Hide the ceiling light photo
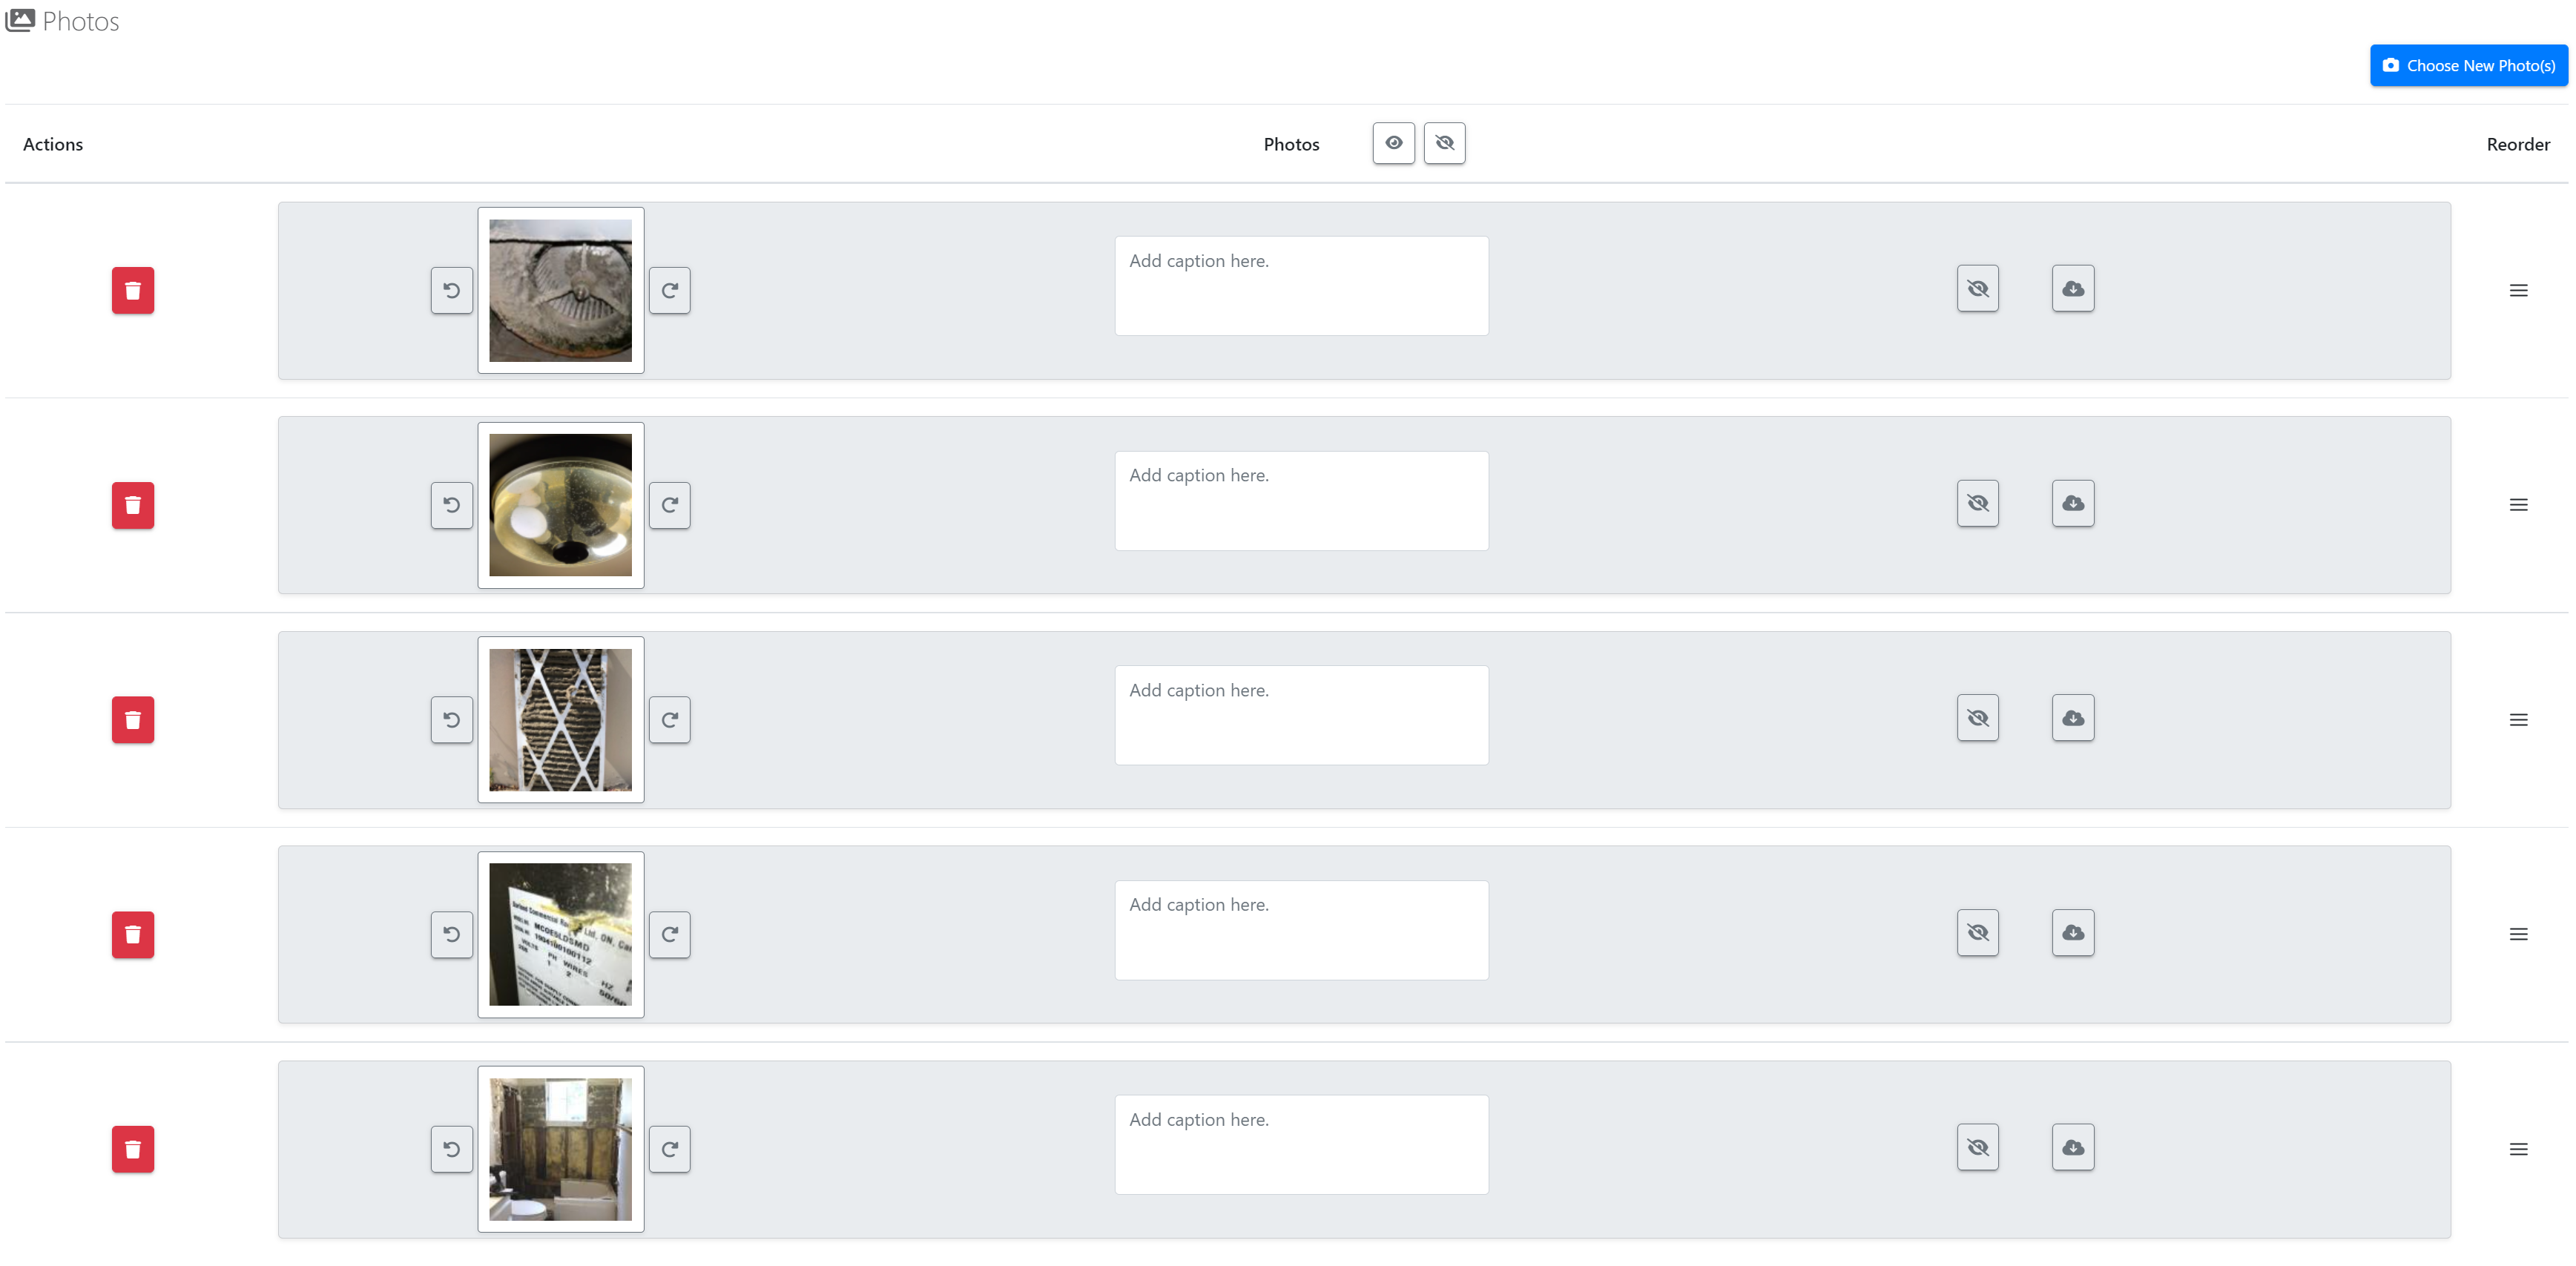Image resolution: width=2576 pixels, height=1266 pixels. click(1977, 503)
